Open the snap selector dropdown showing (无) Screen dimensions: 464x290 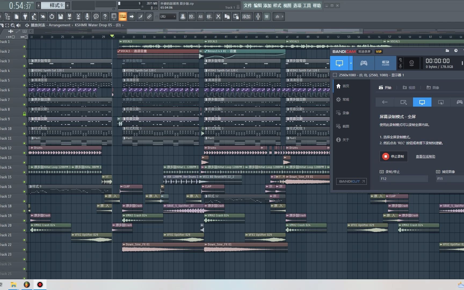coord(168,17)
